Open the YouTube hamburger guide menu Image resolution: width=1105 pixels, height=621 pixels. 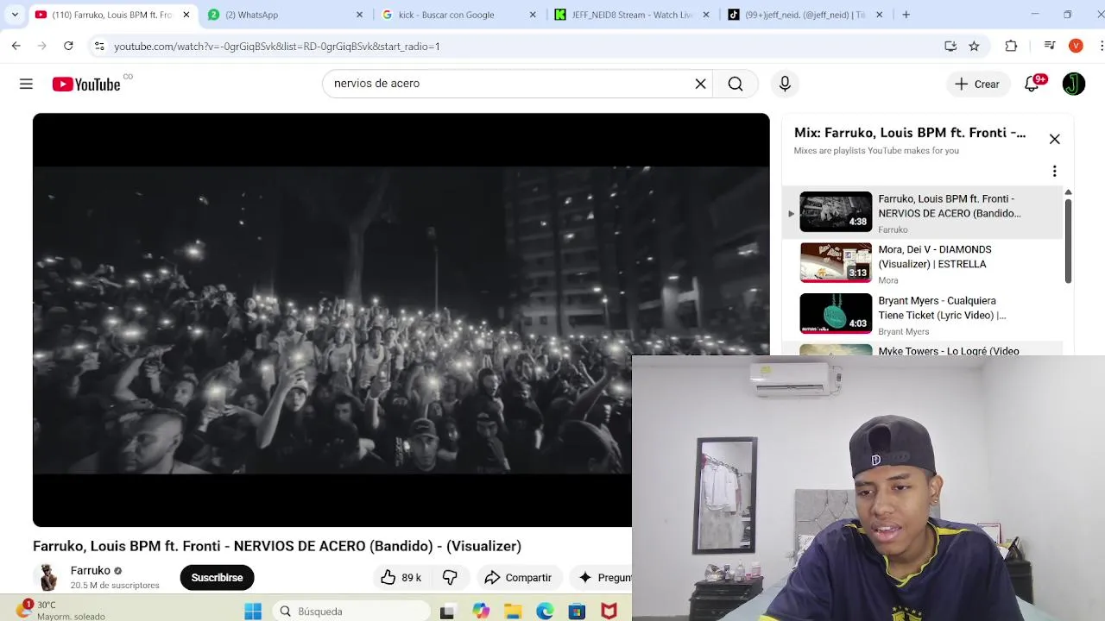[x=26, y=84]
